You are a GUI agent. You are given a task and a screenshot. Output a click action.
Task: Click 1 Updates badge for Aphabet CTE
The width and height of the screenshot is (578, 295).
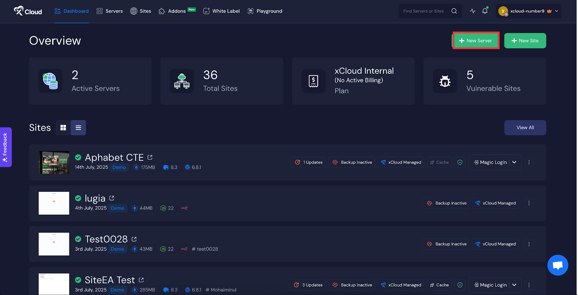[309, 162]
